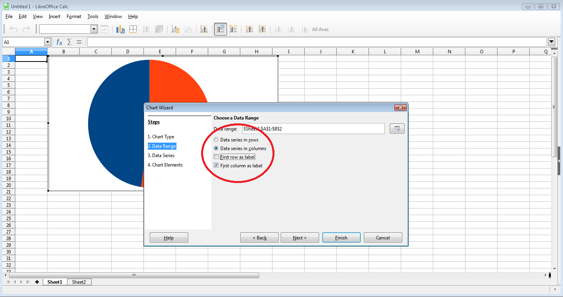
Task: Click the Sum sigma icon
Action: point(69,42)
